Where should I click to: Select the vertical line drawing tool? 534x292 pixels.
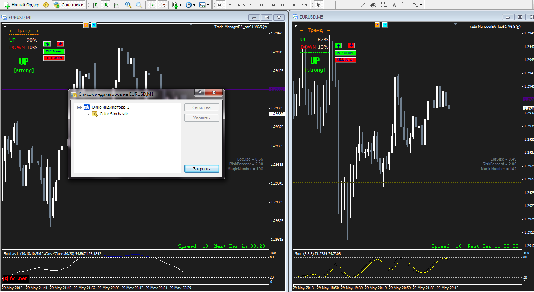tap(342, 5)
